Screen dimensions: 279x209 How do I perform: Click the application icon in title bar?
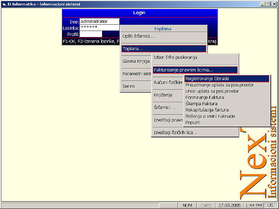[x=4, y=4]
